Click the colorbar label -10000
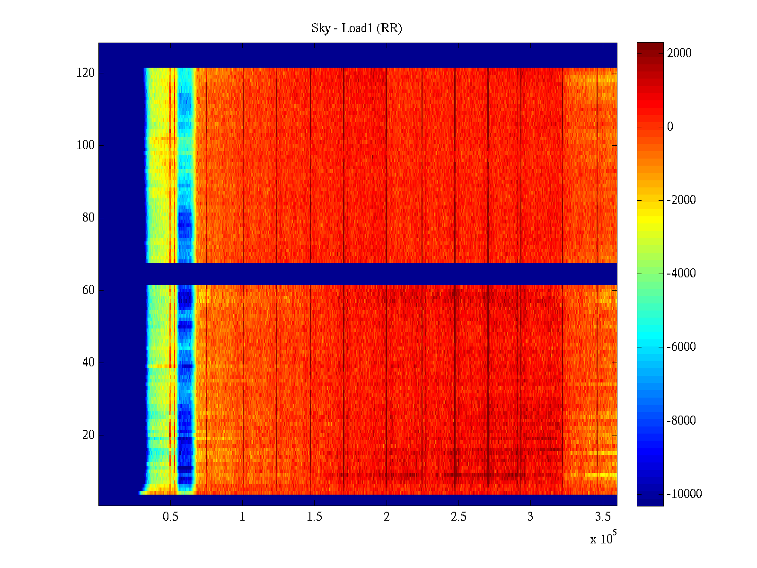 (x=684, y=494)
